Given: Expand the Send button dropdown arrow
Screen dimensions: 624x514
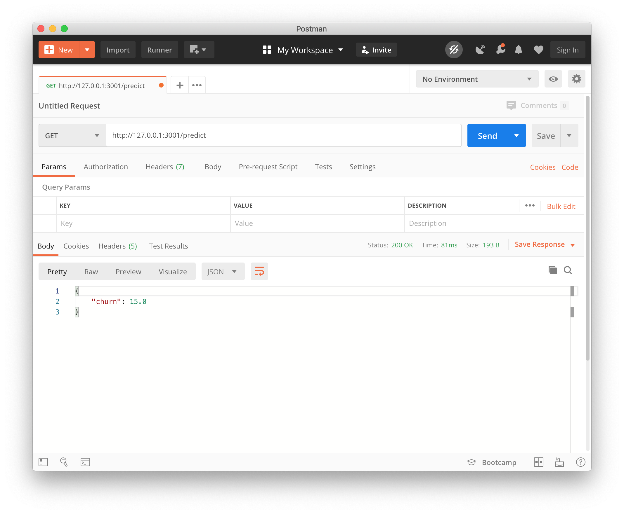Looking at the screenshot, I should [516, 136].
